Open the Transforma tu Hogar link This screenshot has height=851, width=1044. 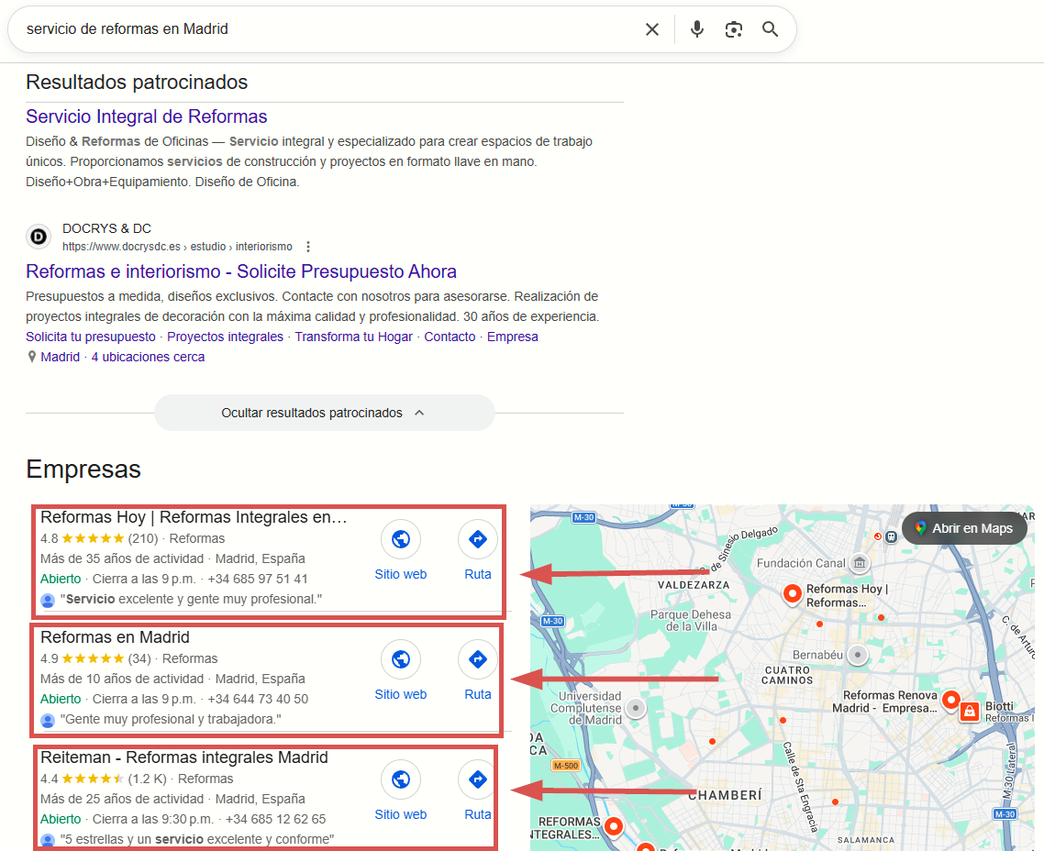354,337
